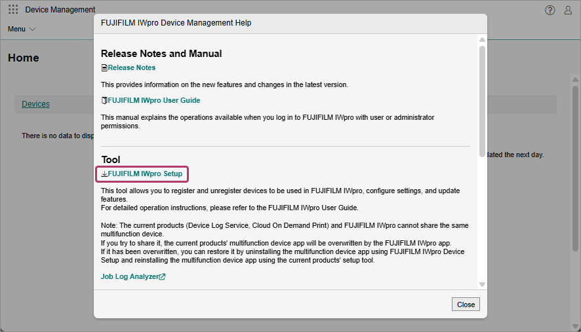Download FUJIFILM IWpro Setup tool

(145, 174)
